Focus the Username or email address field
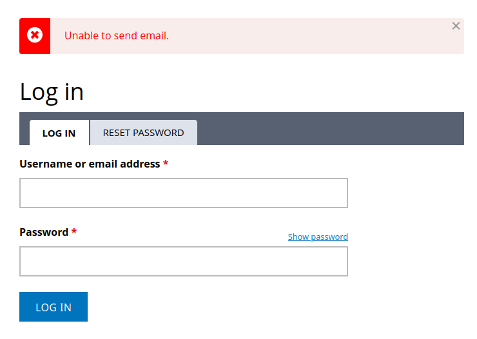This screenshot has width=477, height=339. [184, 193]
